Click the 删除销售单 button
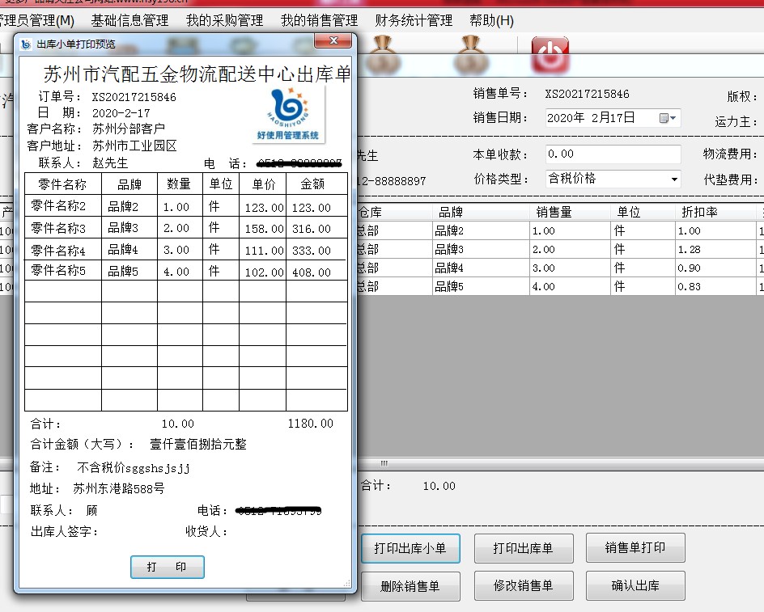 click(410, 586)
